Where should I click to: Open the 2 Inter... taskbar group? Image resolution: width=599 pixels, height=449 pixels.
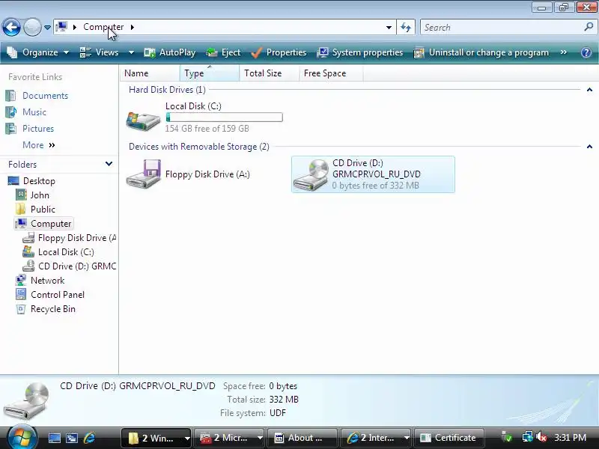[x=376, y=438]
